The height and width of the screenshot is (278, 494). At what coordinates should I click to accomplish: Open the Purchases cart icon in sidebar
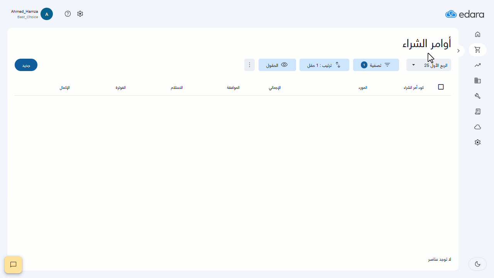(477, 50)
